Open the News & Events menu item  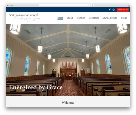[x=110, y=18]
